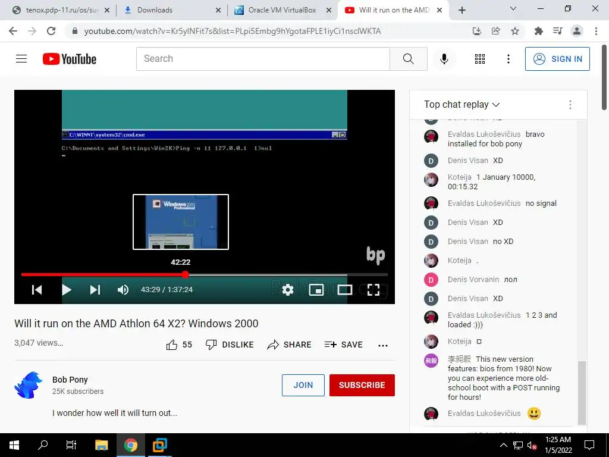The height and width of the screenshot is (457, 609).
Task: Open Chrome profile avatar
Action: [x=577, y=31]
